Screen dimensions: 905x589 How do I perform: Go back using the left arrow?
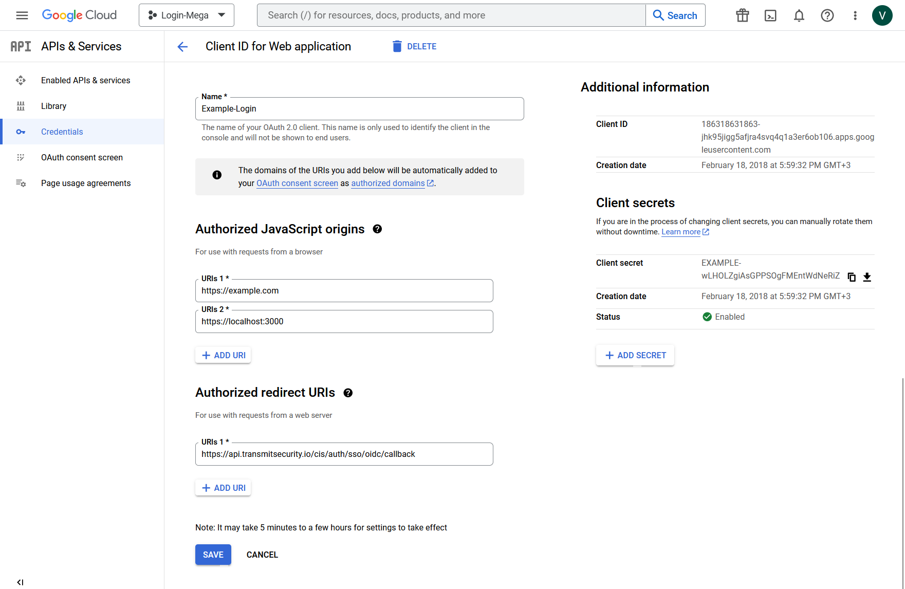coord(182,47)
